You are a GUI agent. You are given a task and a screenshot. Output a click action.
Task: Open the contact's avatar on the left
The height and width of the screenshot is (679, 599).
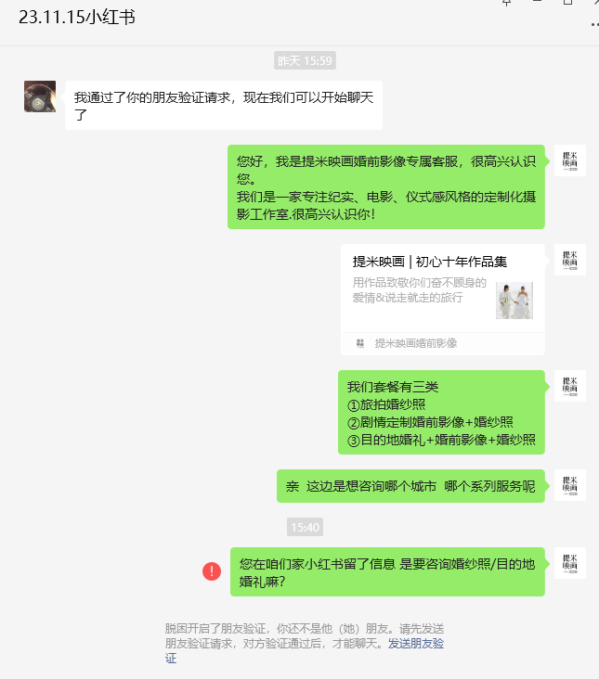pos(40,96)
